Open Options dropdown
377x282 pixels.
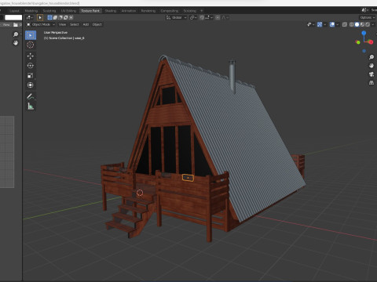(367, 17)
